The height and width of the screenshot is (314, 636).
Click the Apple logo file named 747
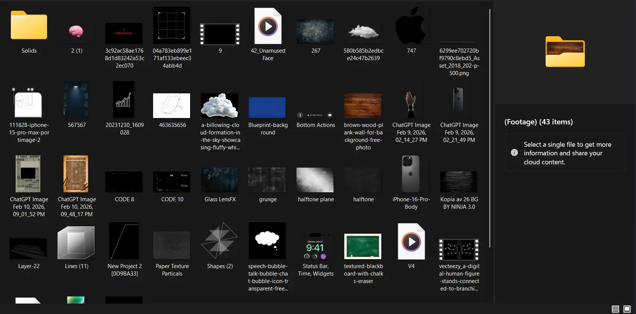(411, 26)
